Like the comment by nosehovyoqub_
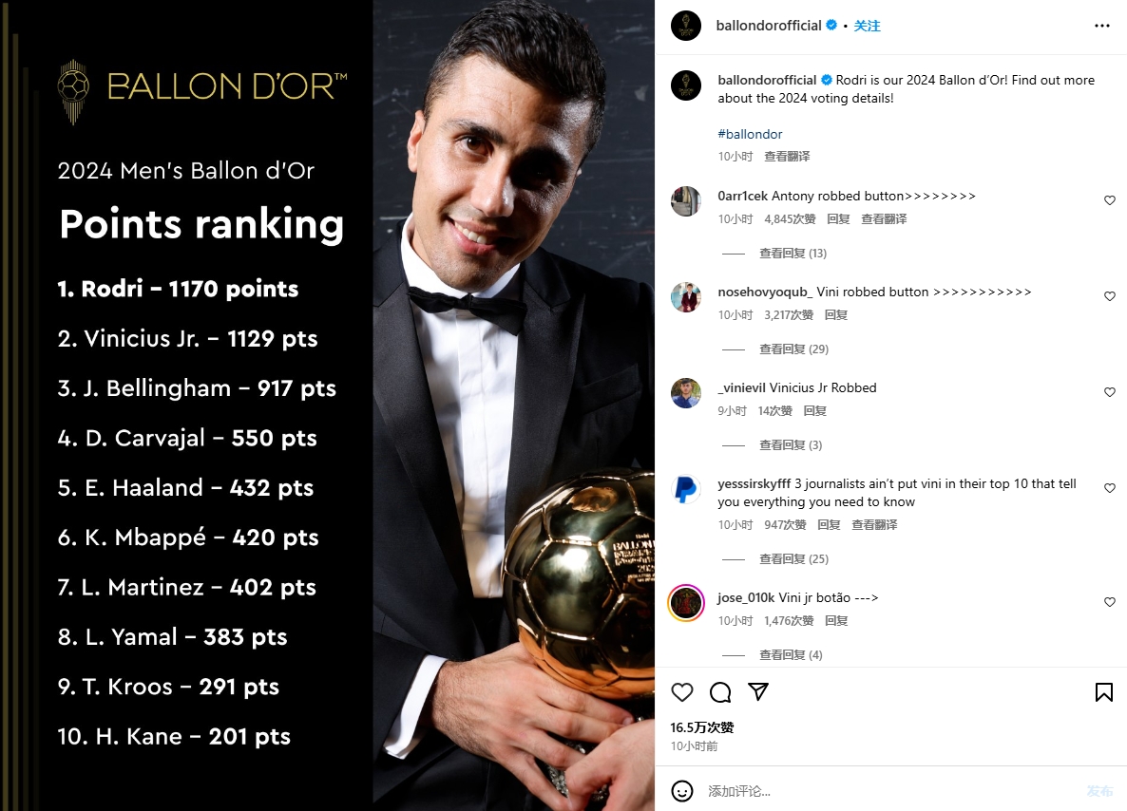 [x=1109, y=297]
